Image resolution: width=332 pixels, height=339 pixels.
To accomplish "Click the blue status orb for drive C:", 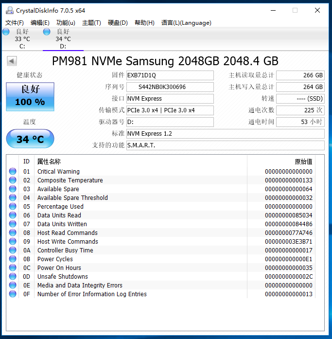I will [6, 32].
